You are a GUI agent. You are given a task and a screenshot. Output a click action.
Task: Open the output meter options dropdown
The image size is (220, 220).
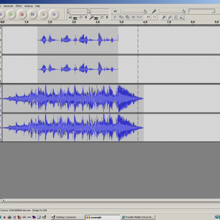[75, 18]
